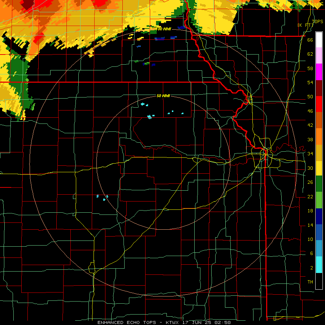Click the '6' legend value
325x325 pixels.
point(311,253)
